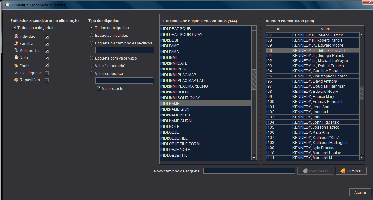Select Etiquetas inválidas radio option

coord(91,36)
